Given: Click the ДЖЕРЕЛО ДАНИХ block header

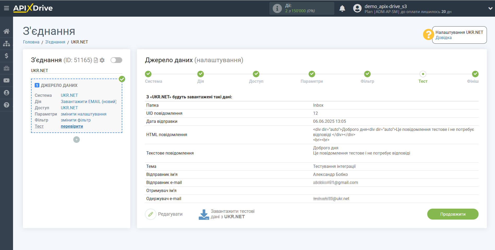Looking at the screenshot, I should click(x=59, y=85).
